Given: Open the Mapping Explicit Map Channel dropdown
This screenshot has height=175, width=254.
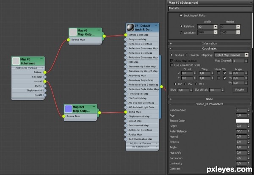Looking at the screenshot, I should click(x=246, y=55).
